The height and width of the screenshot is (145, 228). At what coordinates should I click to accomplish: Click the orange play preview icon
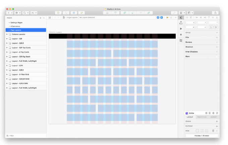tap(167, 17)
